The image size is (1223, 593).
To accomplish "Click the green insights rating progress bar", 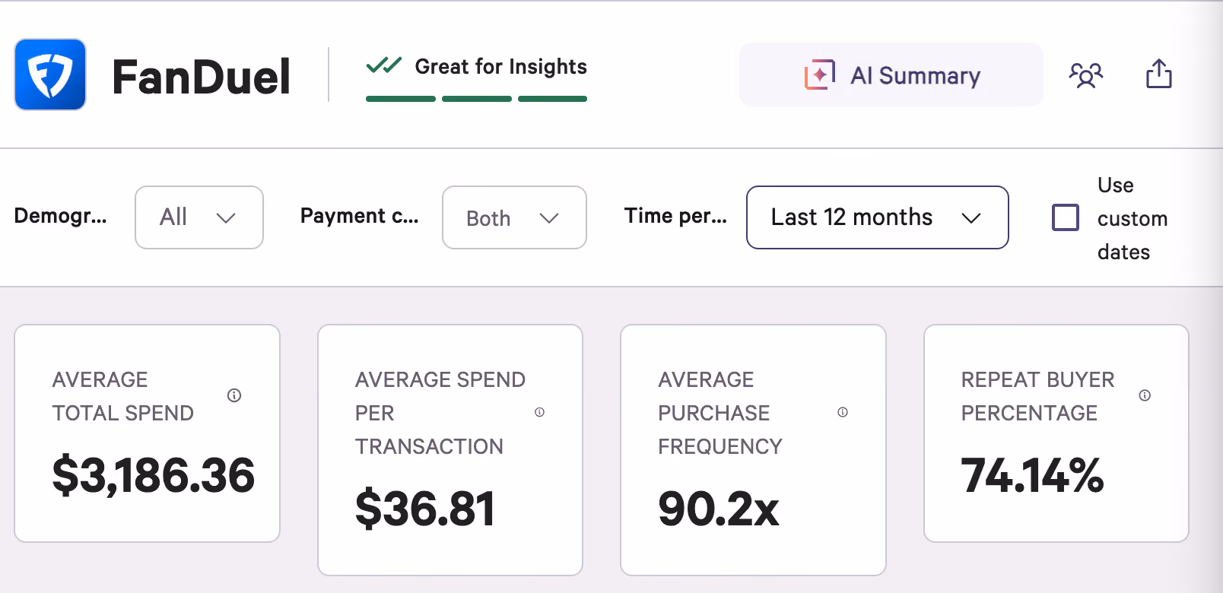I will point(476,99).
